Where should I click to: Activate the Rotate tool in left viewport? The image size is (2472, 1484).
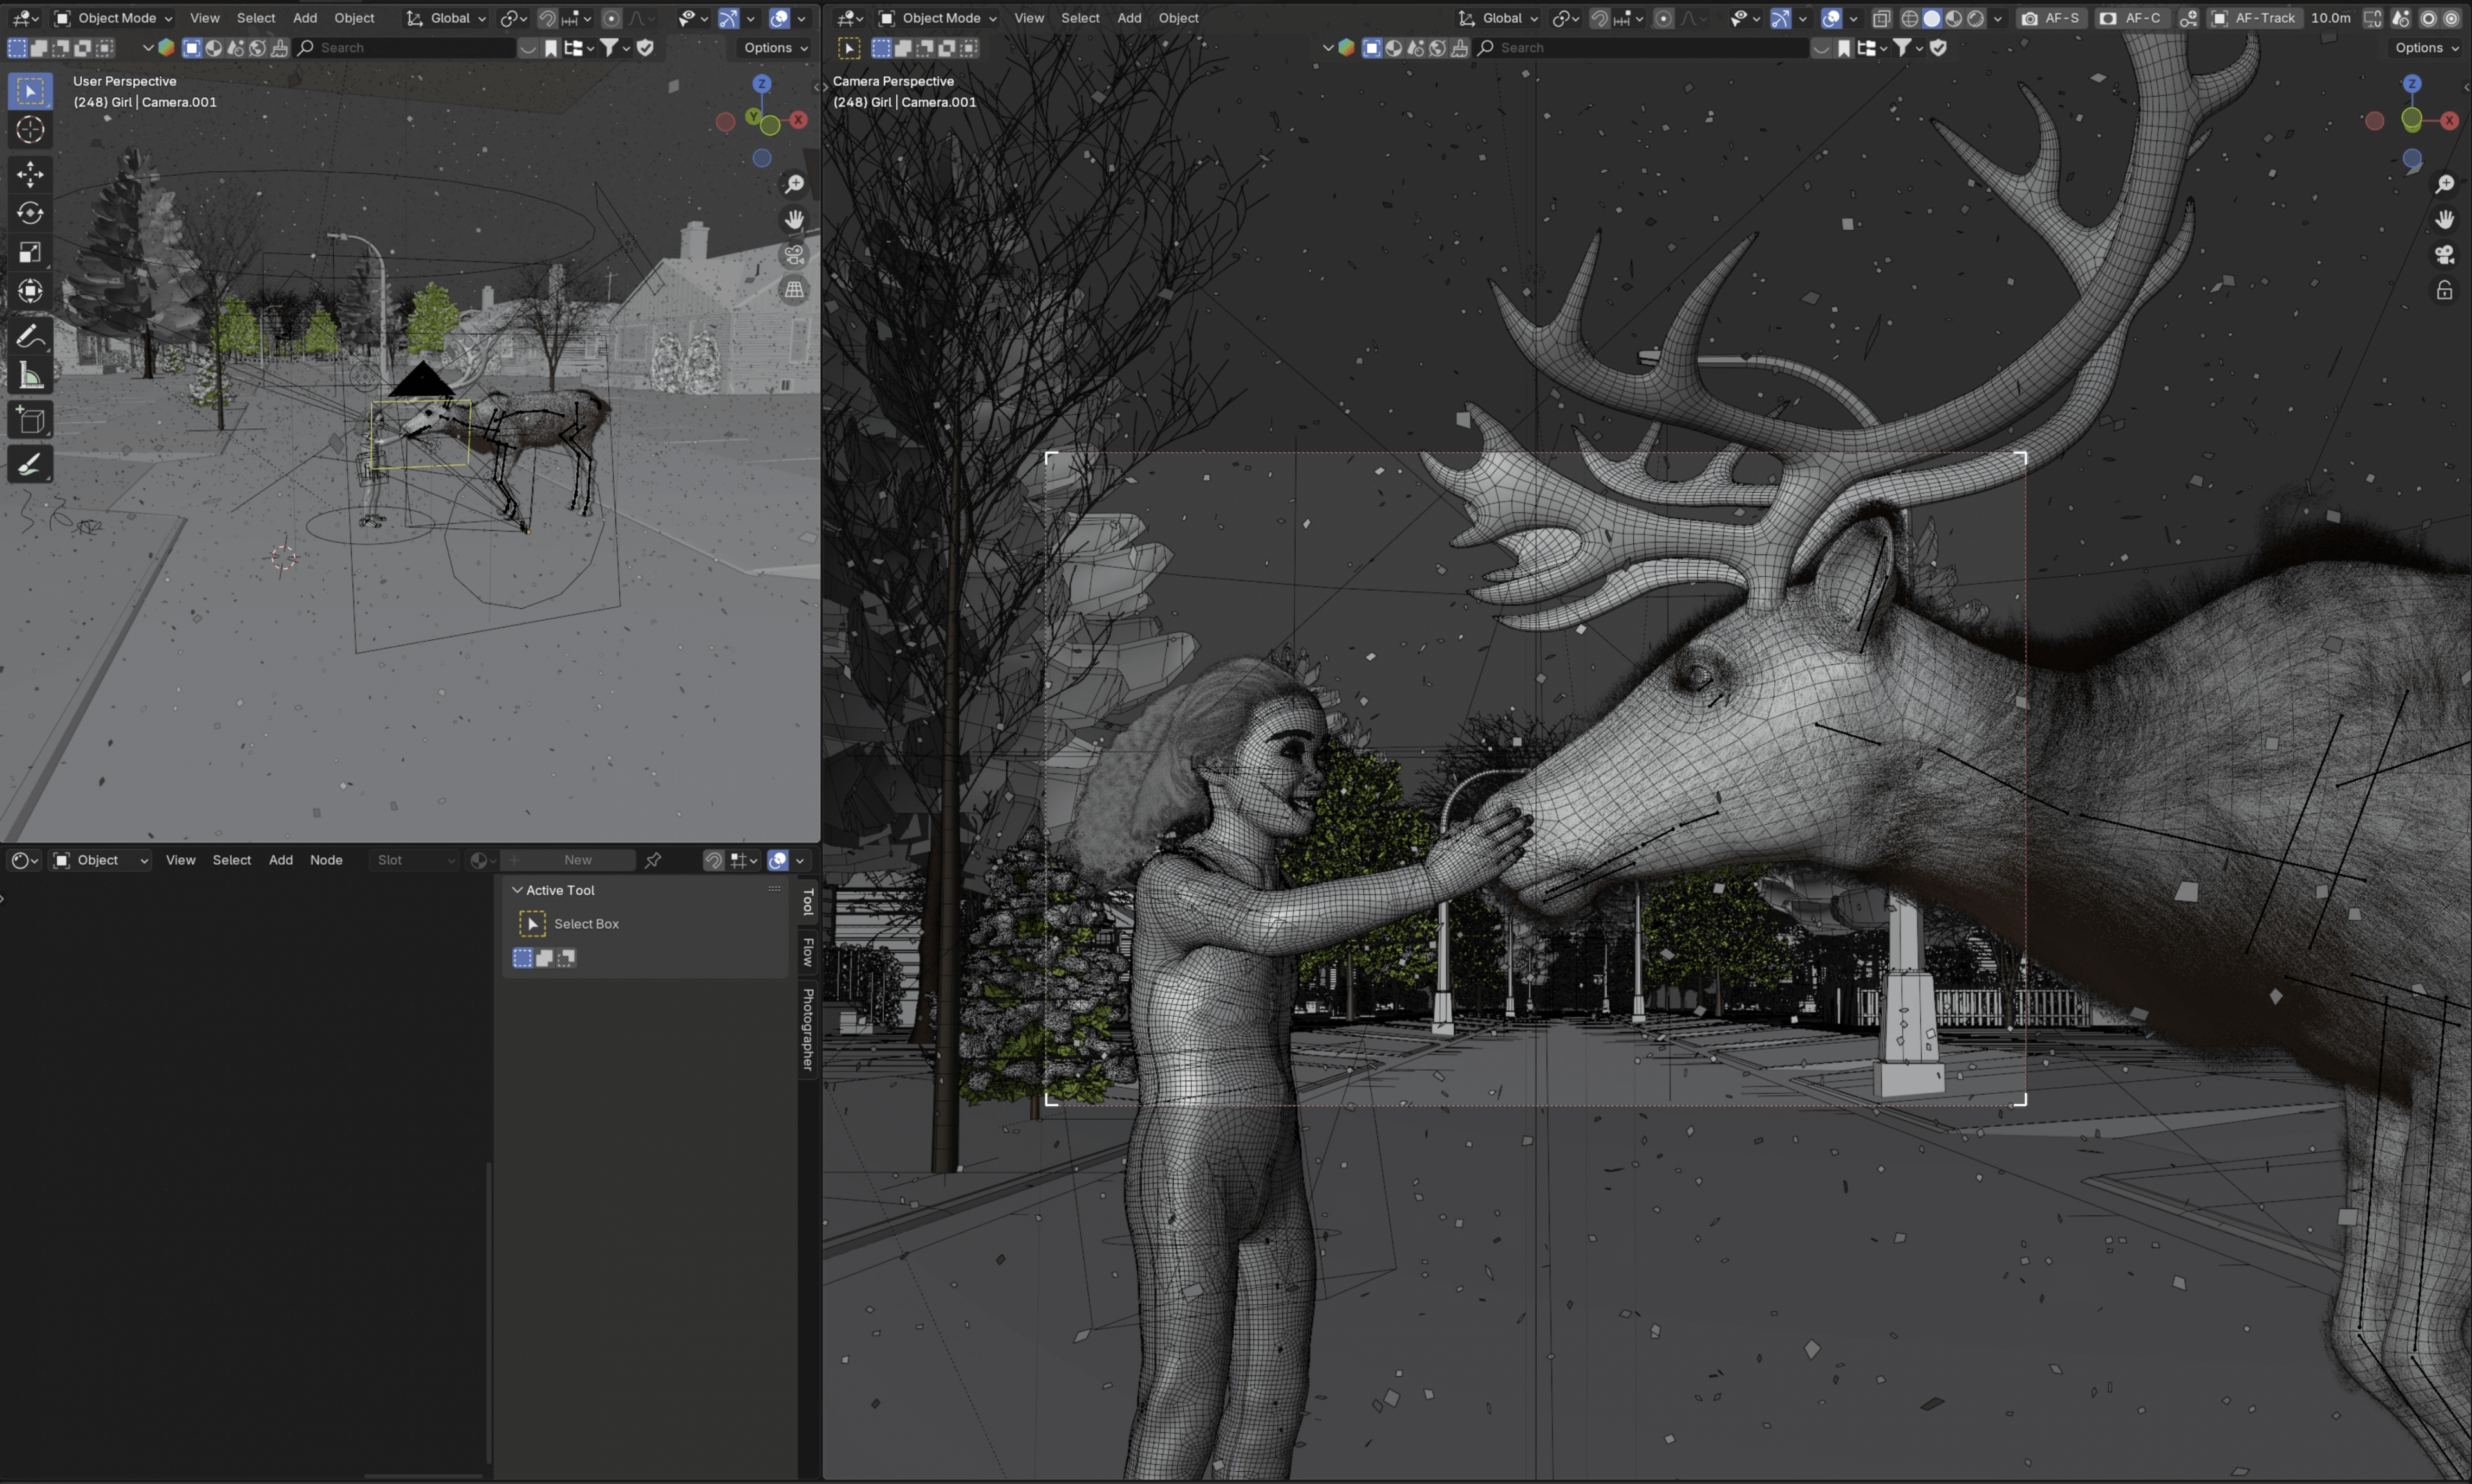click(x=30, y=213)
